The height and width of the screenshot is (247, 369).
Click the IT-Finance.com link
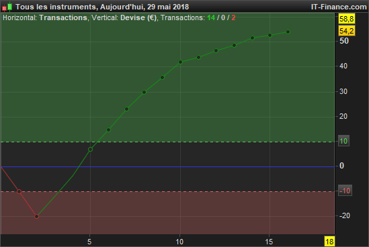[x=339, y=7]
